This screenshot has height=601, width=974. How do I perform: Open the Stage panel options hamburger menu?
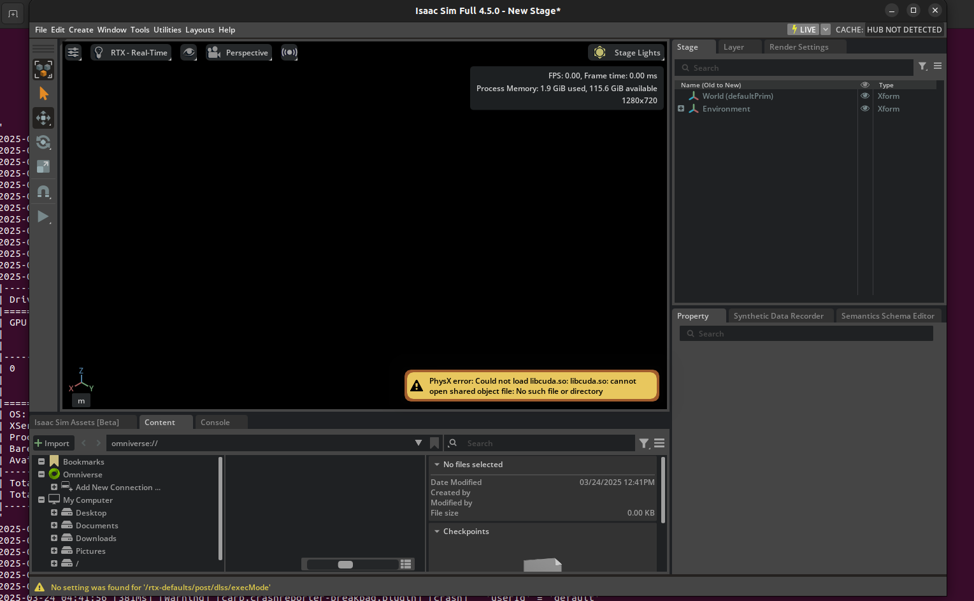pos(938,66)
